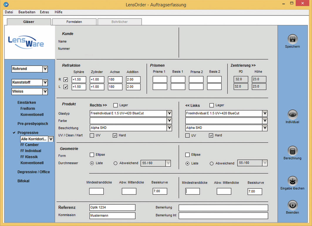This screenshot has width=312, height=226.
Task: Click the Addition field for left eye
Action: click(x=133, y=87)
